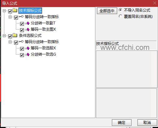Click the 全部选中 button

click(x=107, y=11)
